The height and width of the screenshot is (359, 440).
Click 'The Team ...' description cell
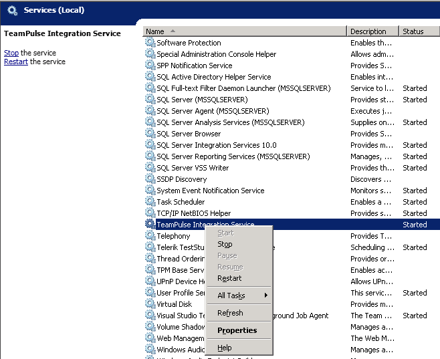(371, 316)
